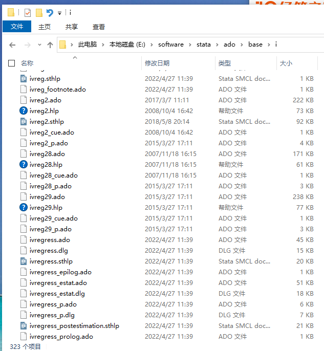Image resolution: width=324 pixels, height=351 pixels.
Task: Expand chevron after stata breadcrumb
Action: pyautogui.click(x=217, y=45)
